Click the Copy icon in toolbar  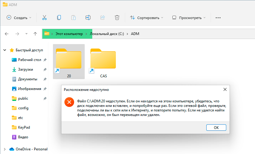pos(59,18)
